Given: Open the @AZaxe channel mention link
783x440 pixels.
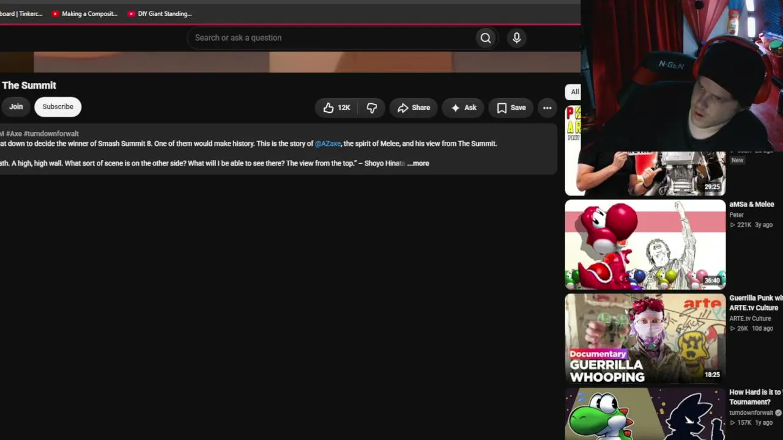Looking at the screenshot, I should [x=328, y=144].
